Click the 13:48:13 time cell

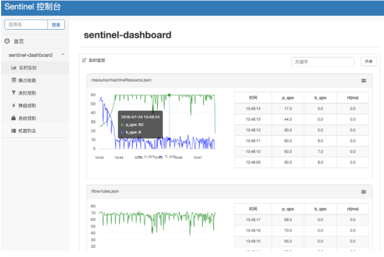pos(253,119)
